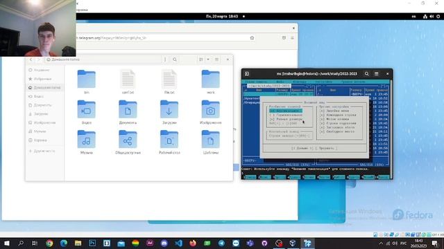Open Левая панель menu in mc
This screenshot has height=249, width=444.
click(256, 82)
